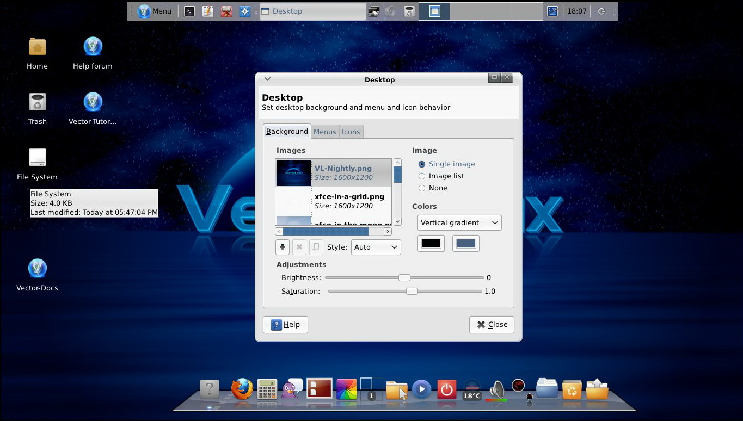Screen dimensions: 743x421
Task: Choose the Single image radio option
Action: pyautogui.click(x=446, y=164)
